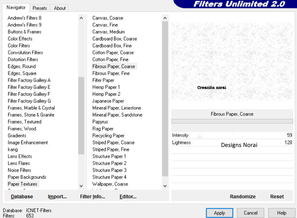Viewport: 297px width, 218px height.
Task: Open Filter Info...
Action: click(x=92, y=197)
